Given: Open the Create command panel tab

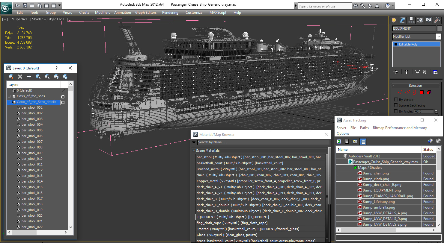Looking at the screenshot, I should 394,20.
